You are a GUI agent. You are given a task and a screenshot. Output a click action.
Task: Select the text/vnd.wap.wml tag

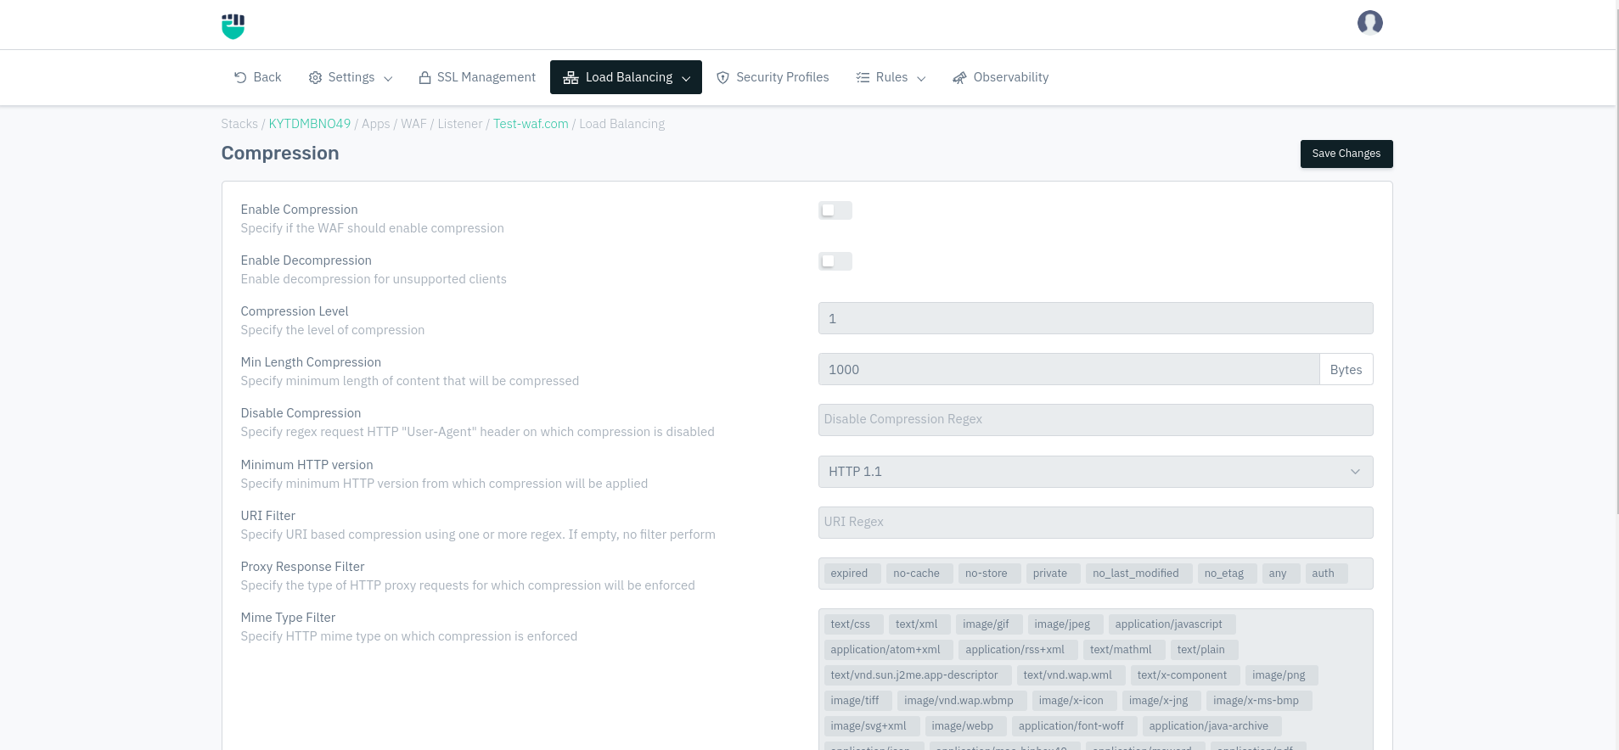pos(1071,675)
